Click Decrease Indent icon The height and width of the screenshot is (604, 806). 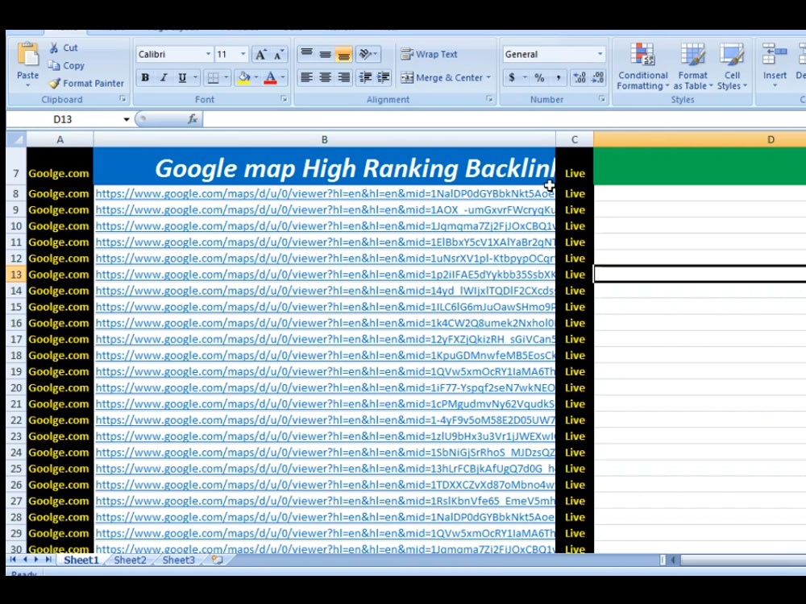[x=365, y=77]
